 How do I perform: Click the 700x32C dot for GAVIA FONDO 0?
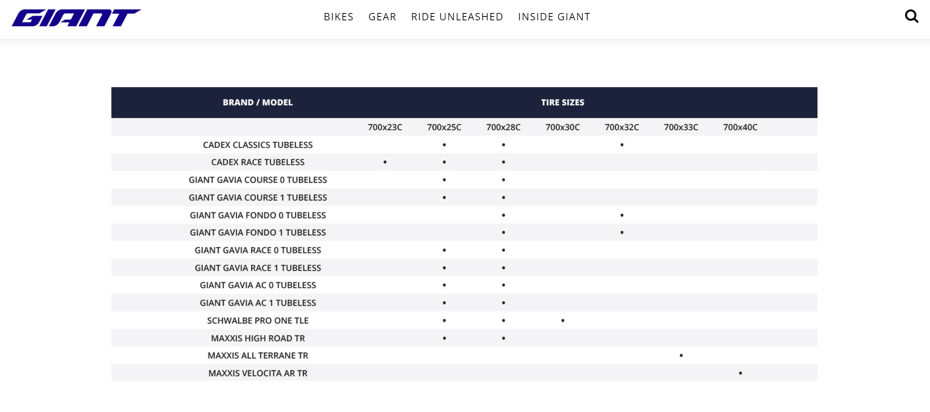[622, 215]
